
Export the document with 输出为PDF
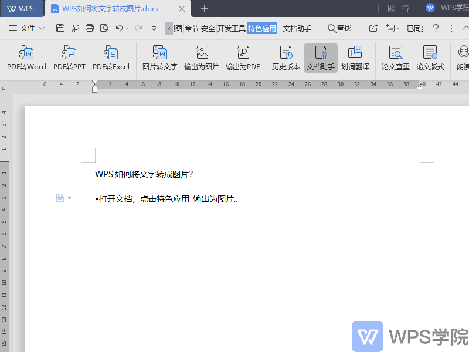243,58
